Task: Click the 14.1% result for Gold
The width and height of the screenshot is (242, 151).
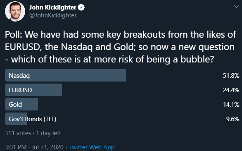Action: coord(231,105)
